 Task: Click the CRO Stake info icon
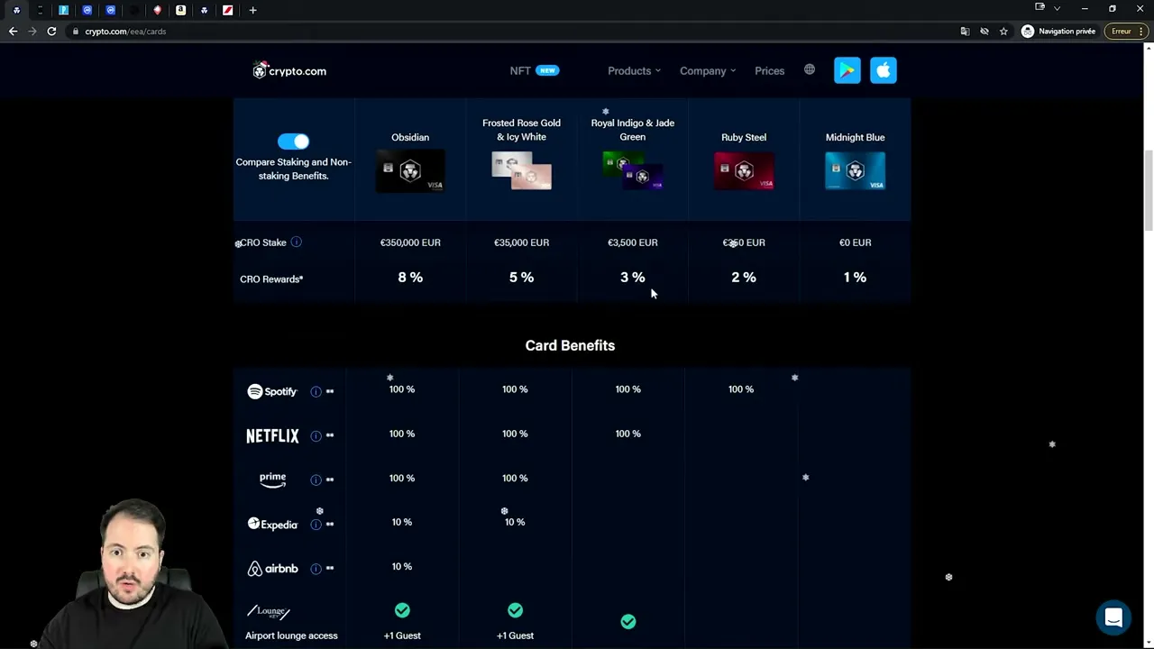(296, 242)
